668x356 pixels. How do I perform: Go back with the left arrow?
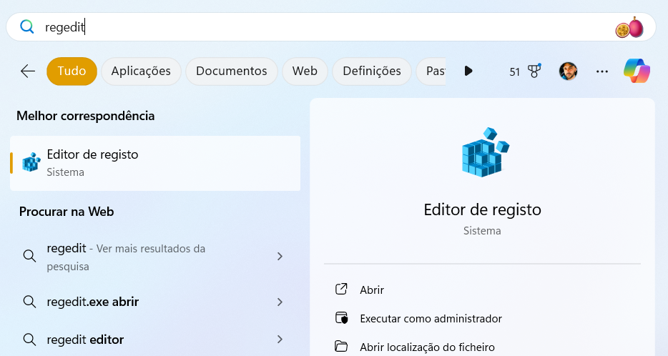pyautogui.click(x=28, y=71)
